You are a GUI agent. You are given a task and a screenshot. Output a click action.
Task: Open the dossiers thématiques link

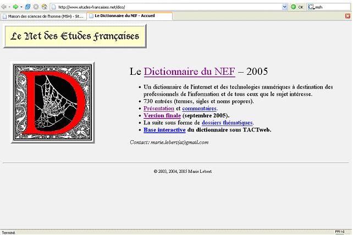pos(227,123)
